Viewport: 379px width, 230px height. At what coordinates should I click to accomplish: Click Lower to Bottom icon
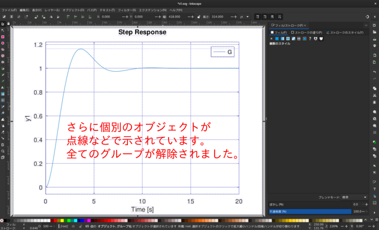[x=90, y=17]
